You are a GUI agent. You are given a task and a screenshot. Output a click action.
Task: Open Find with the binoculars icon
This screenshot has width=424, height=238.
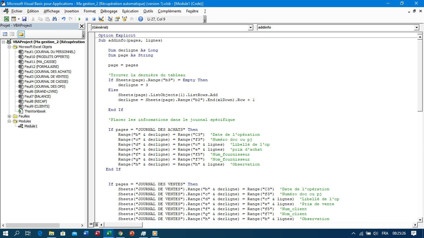coord(55,19)
